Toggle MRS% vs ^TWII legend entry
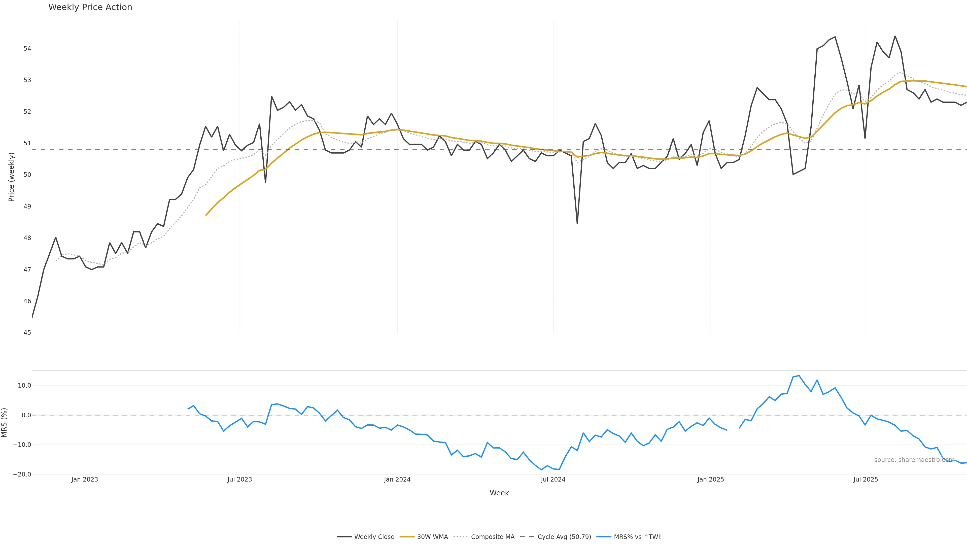This screenshot has height=544, width=967. [x=637, y=537]
